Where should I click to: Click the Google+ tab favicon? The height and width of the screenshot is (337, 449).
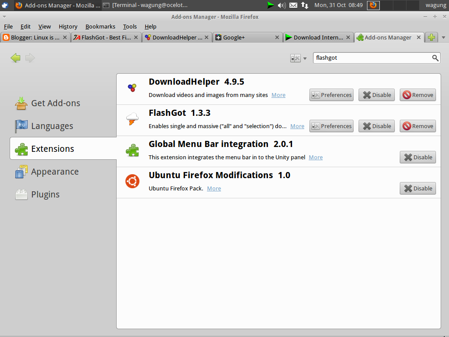[218, 38]
